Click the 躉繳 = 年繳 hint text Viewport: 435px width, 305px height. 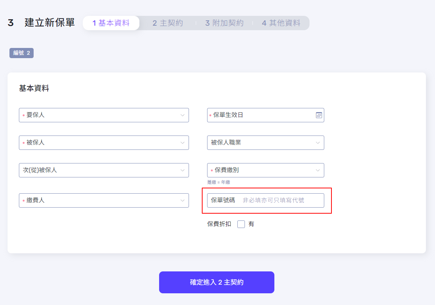[x=218, y=182]
